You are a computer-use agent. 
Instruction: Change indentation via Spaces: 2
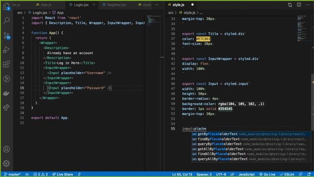coord(204,175)
